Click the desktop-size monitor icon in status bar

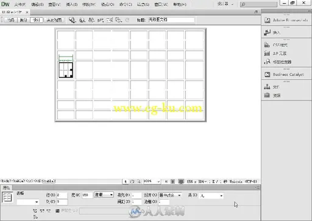click(x=181, y=181)
